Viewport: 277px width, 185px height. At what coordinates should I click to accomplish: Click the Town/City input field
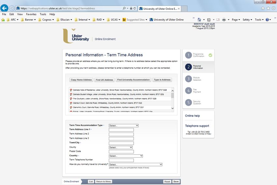click(121, 143)
